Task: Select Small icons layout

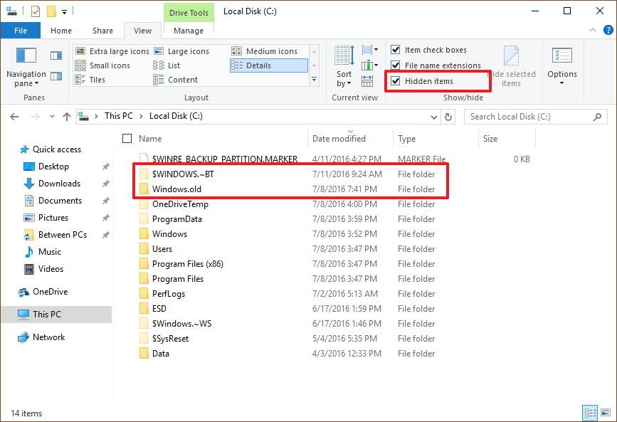Action: point(102,65)
